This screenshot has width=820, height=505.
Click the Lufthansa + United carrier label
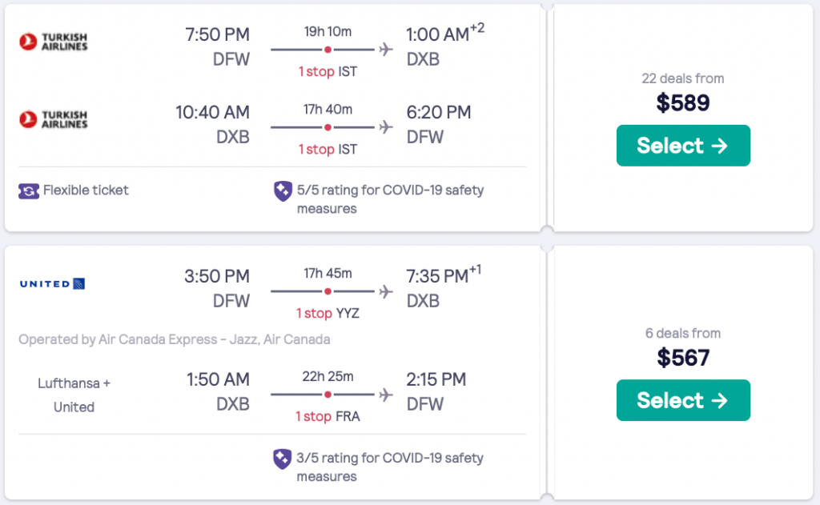tap(74, 395)
